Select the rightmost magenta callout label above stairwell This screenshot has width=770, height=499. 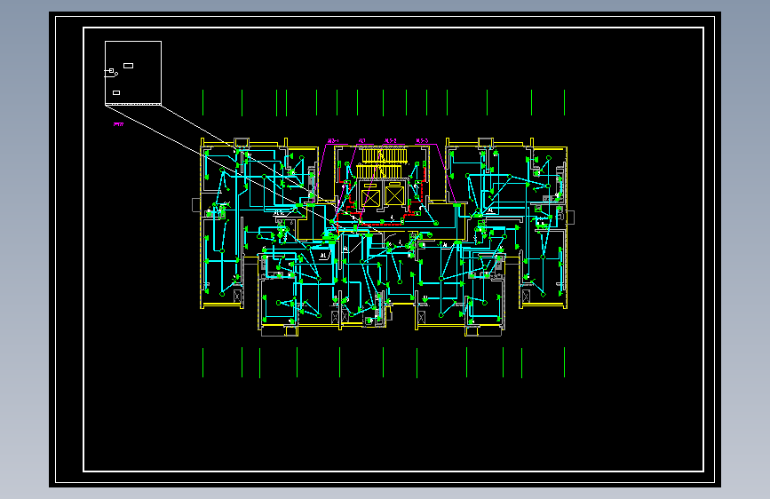tap(422, 141)
